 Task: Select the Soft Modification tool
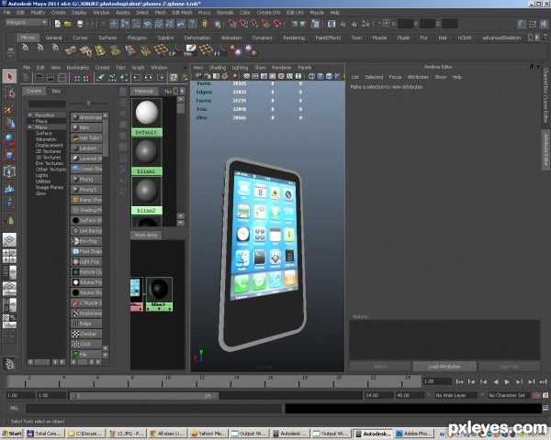tap(9, 188)
